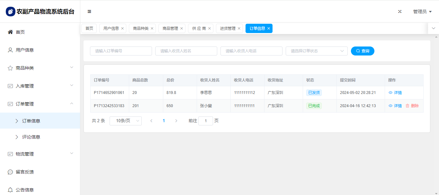Open the 10条/页 page size dropdown
The width and height of the screenshot is (439, 195).
click(x=125, y=121)
